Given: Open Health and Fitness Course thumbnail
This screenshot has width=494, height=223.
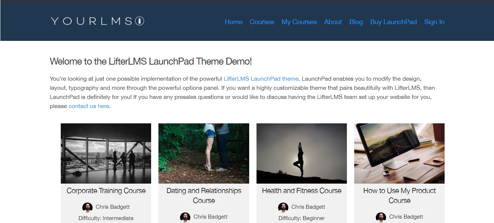Looking at the screenshot, I should pyautogui.click(x=302, y=153).
